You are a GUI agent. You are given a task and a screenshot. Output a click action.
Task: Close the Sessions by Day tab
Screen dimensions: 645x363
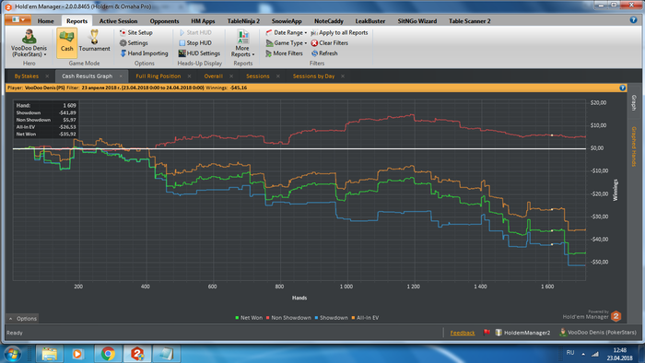coord(343,76)
